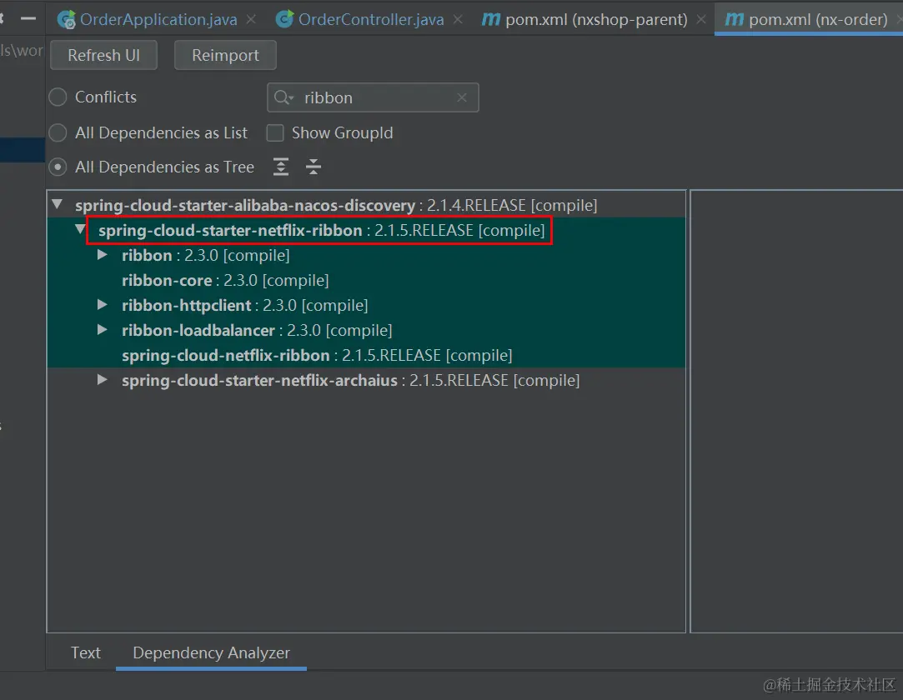903x700 pixels.
Task: Click Maven icon on nxshop-parent tab
Action: tap(490, 19)
